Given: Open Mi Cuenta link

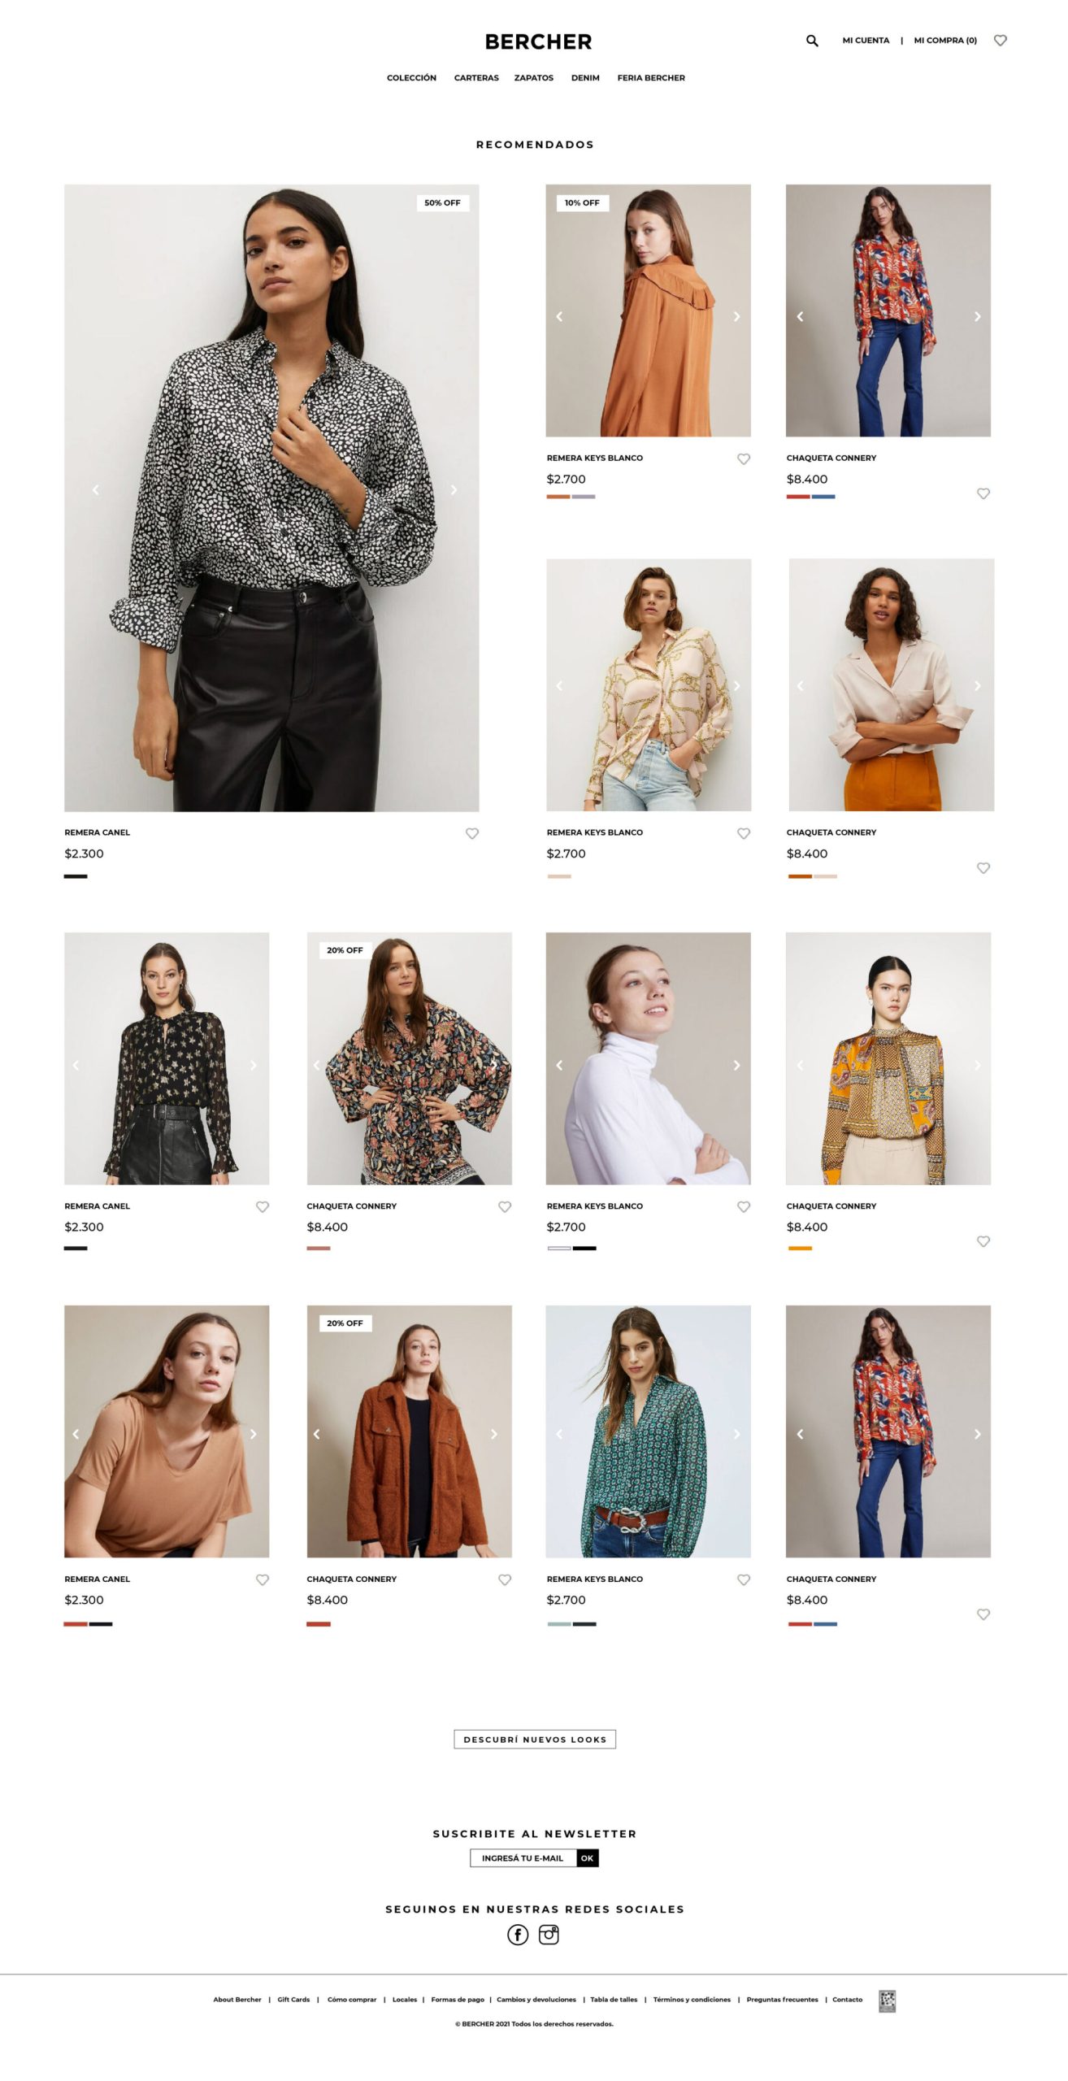Looking at the screenshot, I should 866,40.
